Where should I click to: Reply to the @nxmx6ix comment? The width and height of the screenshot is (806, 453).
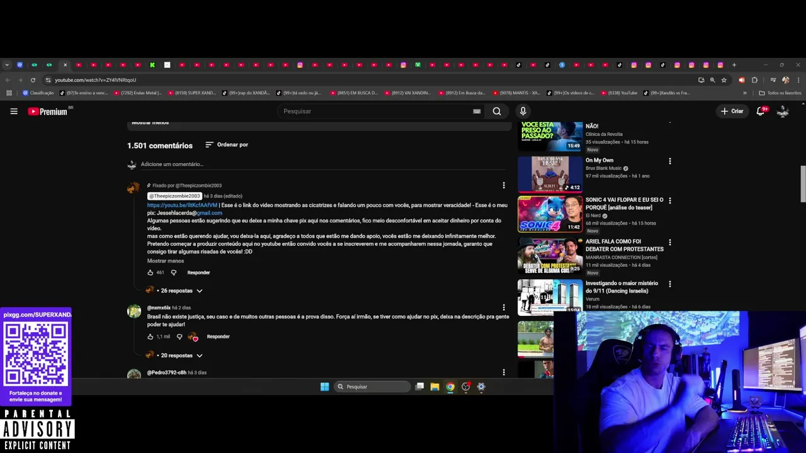(218, 337)
